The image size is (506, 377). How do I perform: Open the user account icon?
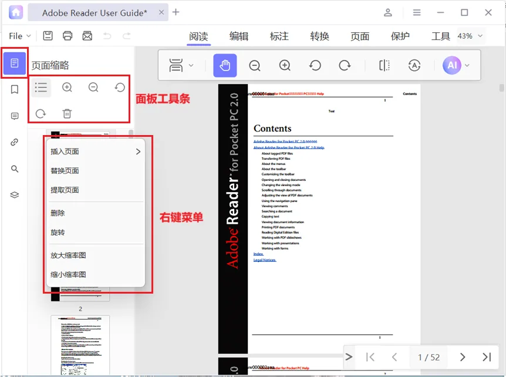[388, 12]
